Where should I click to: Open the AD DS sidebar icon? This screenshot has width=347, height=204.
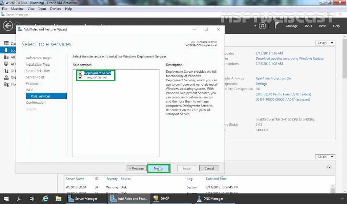(6, 64)
